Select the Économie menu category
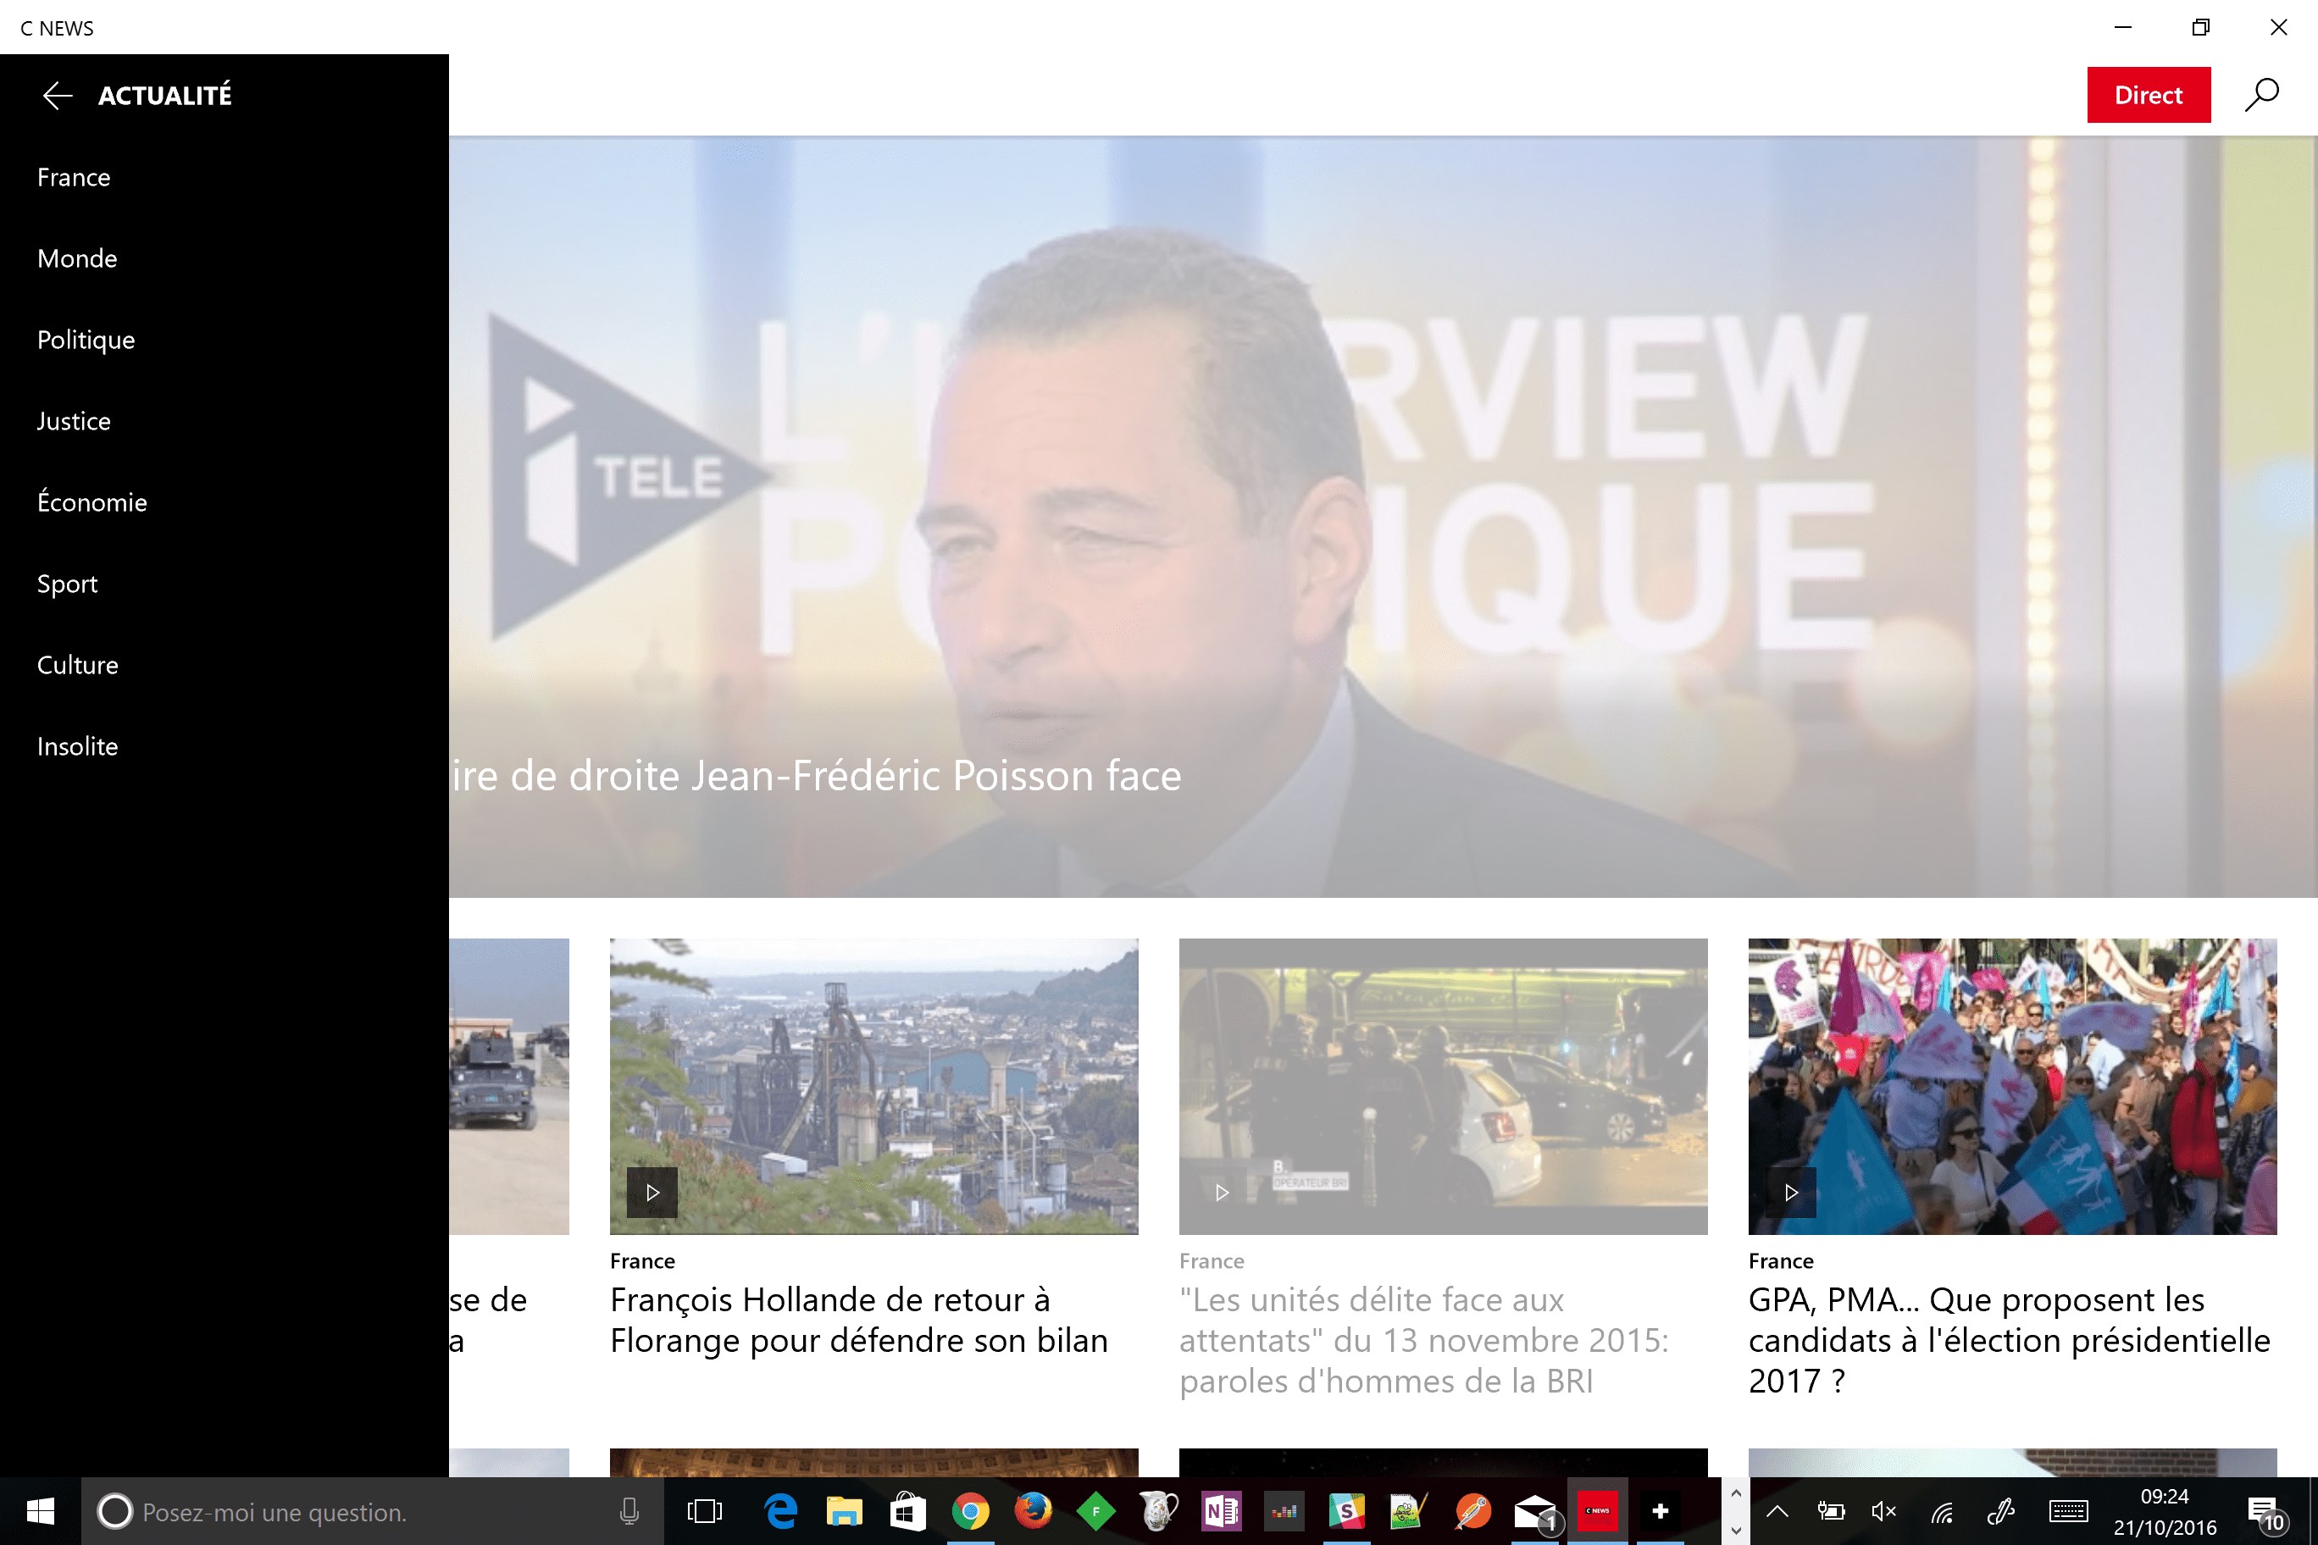2318x1545 pixels. pyautogui.click(x=91, y=502)
